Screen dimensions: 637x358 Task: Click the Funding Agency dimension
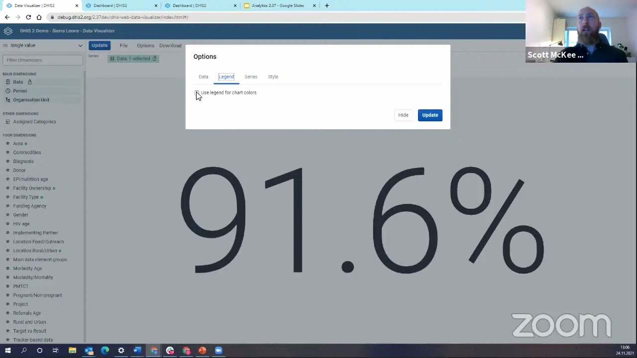29,206
